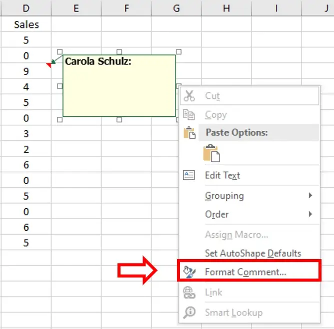Click the Copy icon in context menu
Image resolution: width=334 pixels, height=329 pixels.
[189, 115]
